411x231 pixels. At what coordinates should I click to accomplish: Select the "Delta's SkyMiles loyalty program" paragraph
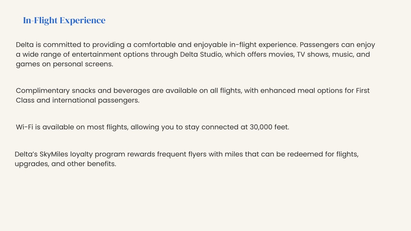(187, 159)
